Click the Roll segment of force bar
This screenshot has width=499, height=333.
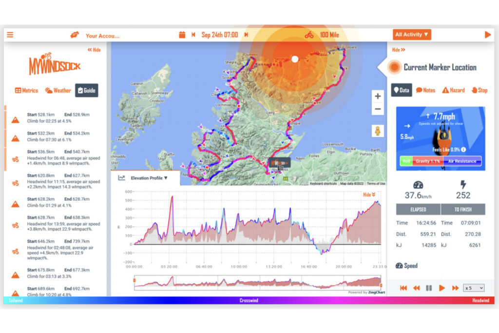[406, 161]
